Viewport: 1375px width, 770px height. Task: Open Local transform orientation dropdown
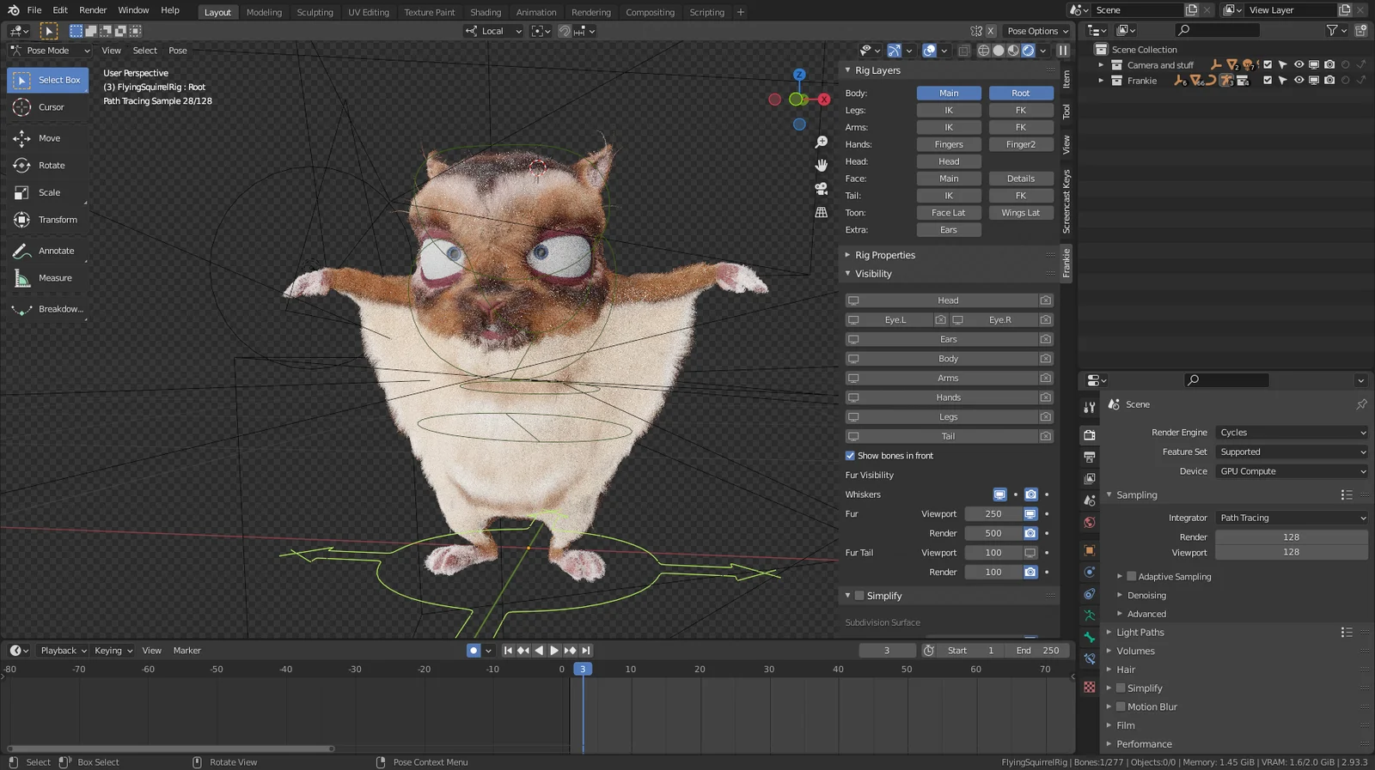(493, 31)
